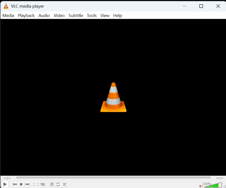Open the Playback menu
The image size is (226, 188).
(26, 15)
